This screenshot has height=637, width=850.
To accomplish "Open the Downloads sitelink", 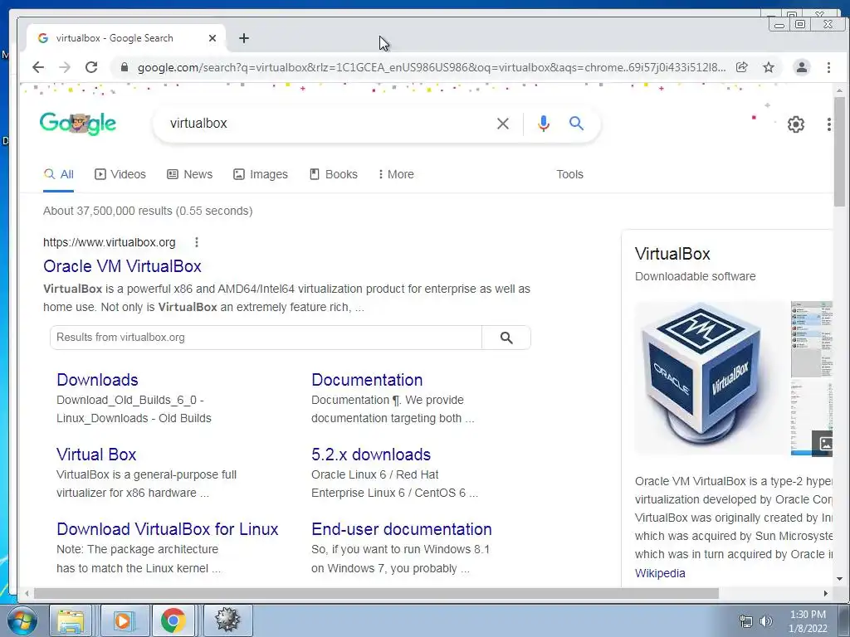I will pos(98,380).
